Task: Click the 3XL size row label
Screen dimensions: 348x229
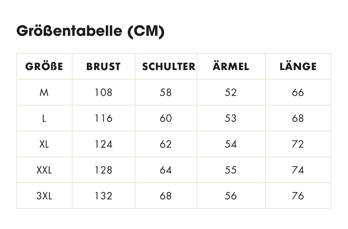Action: point(44,196)
